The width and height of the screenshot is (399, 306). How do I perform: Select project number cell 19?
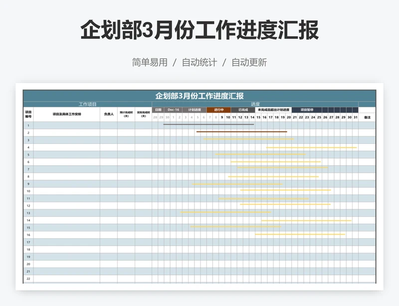(28, 257)
